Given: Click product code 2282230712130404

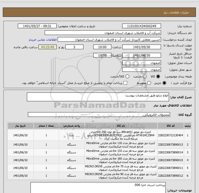Looking at the screenshot, I should (x=171, y=135).
